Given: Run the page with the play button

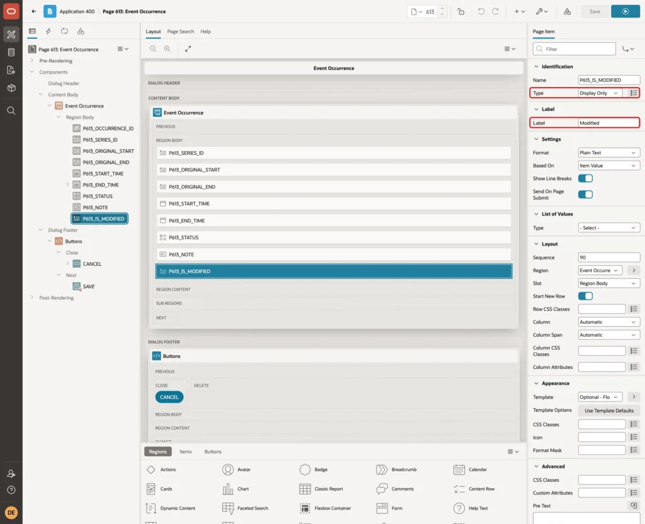Looking at the screenshot, I should 625,11.
